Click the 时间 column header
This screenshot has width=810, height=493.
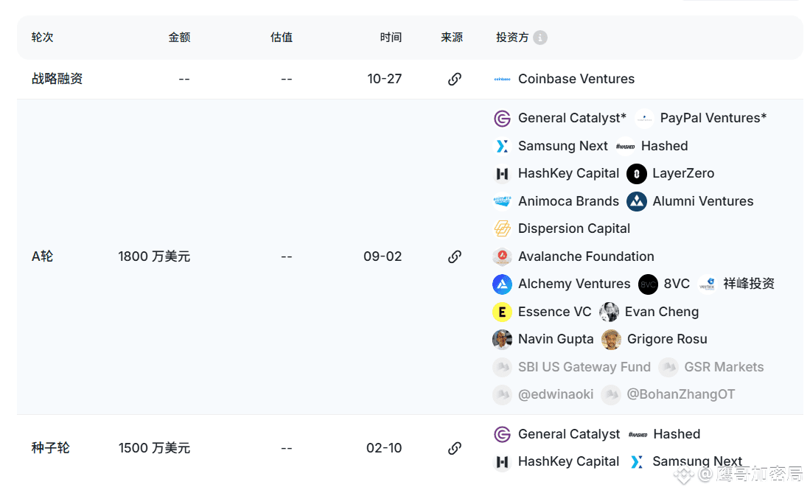pyautogui.click(x=391, y=38)
